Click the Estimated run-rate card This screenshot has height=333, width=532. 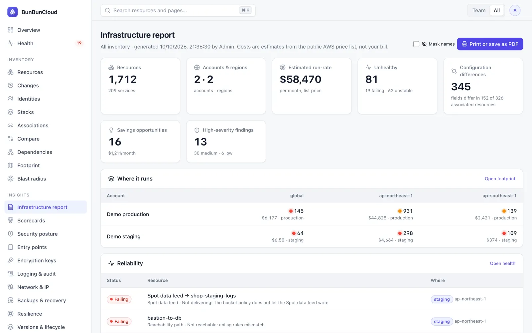312,86
